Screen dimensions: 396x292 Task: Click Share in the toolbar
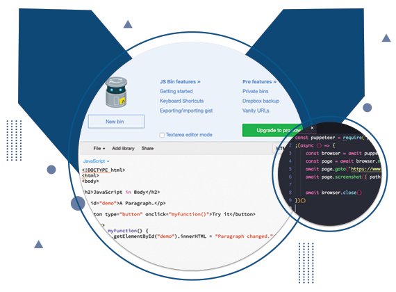point(147,148)
